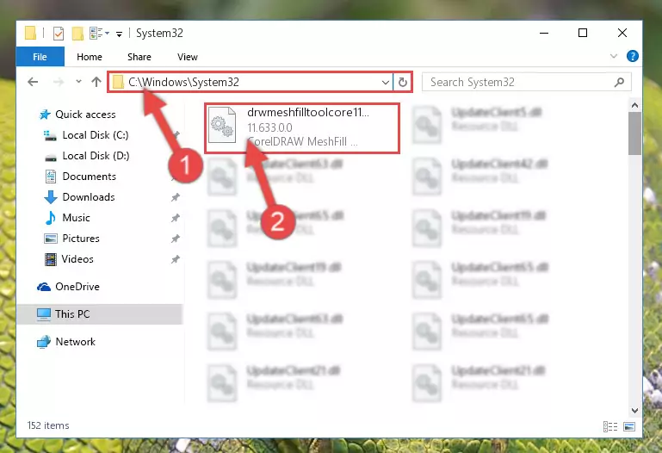Open Local Disk (C:) in navigation pane
The image size is (662, 453).
pos(96,135)
